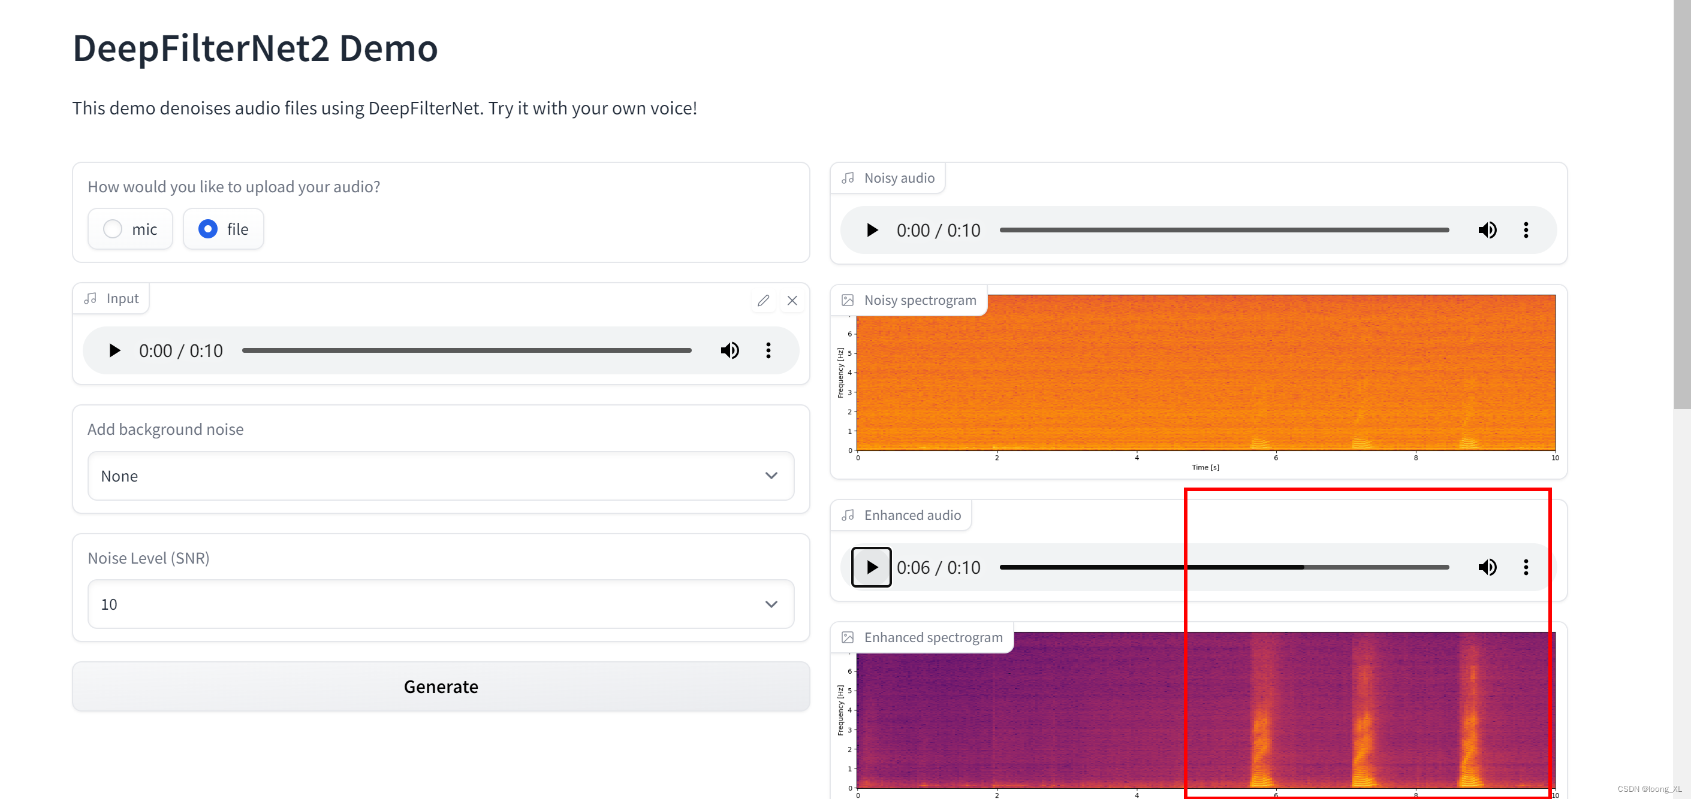Viewport: 1691px width, 799px height.
Task: Click the image icon on Enhanced spectrogram label
Action: [x=847, y=636]
